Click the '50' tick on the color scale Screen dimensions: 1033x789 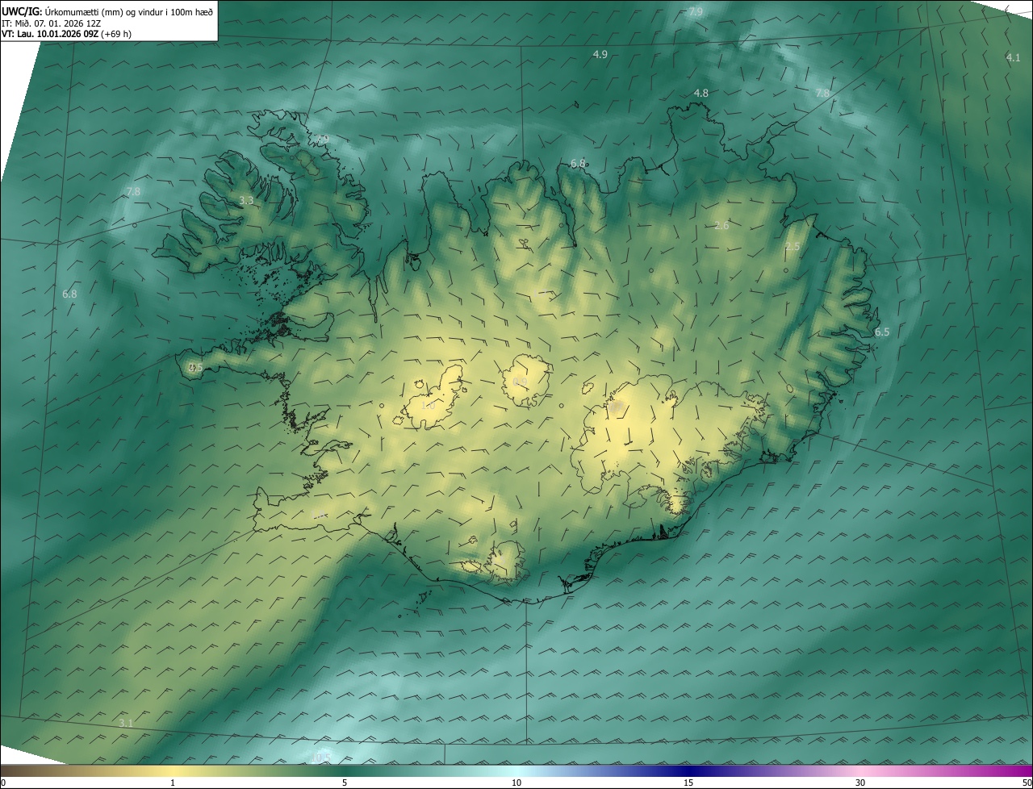1027,783
